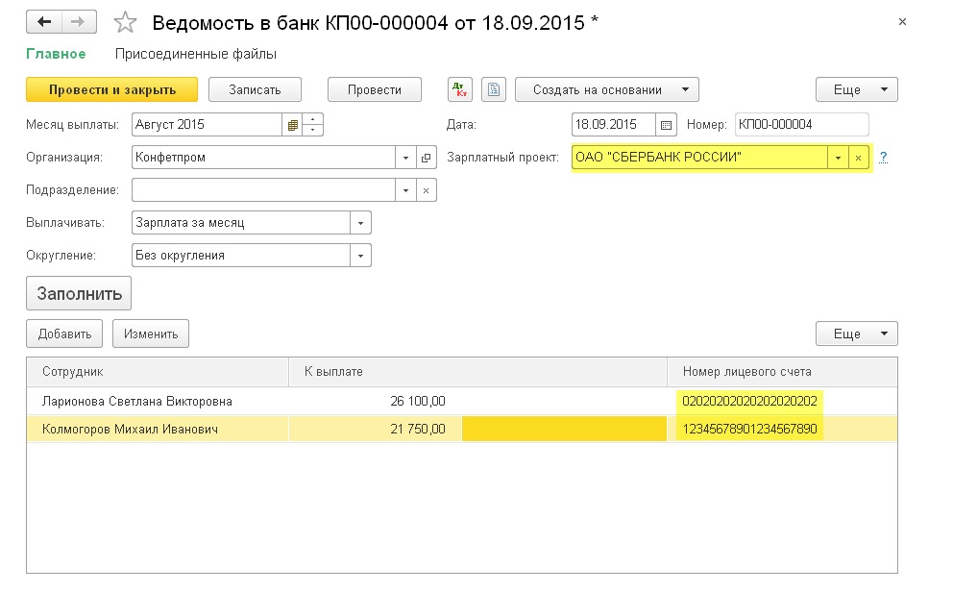Open Создать на основании menu

606,89
